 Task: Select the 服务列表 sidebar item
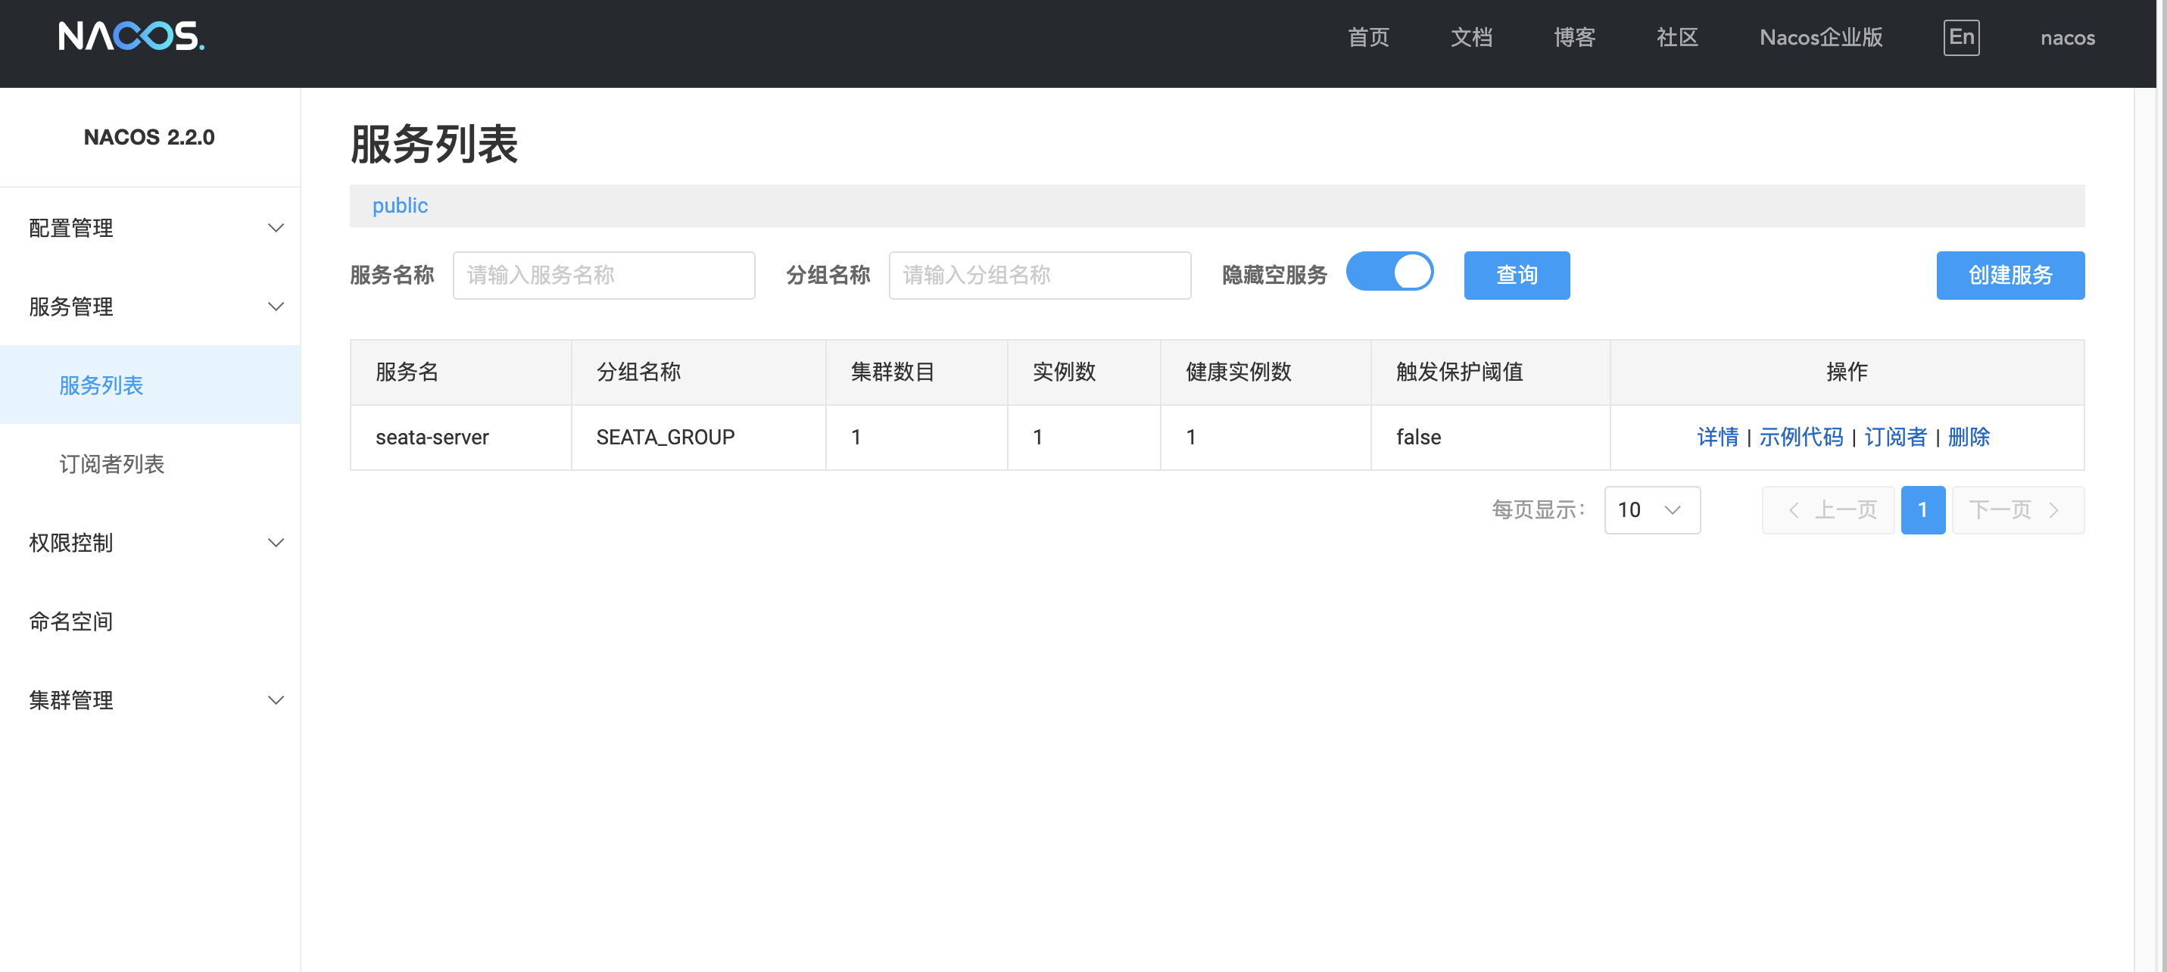(101, 385)
